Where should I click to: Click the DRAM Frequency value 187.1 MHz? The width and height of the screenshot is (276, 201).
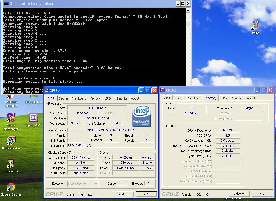pos(228,130)
